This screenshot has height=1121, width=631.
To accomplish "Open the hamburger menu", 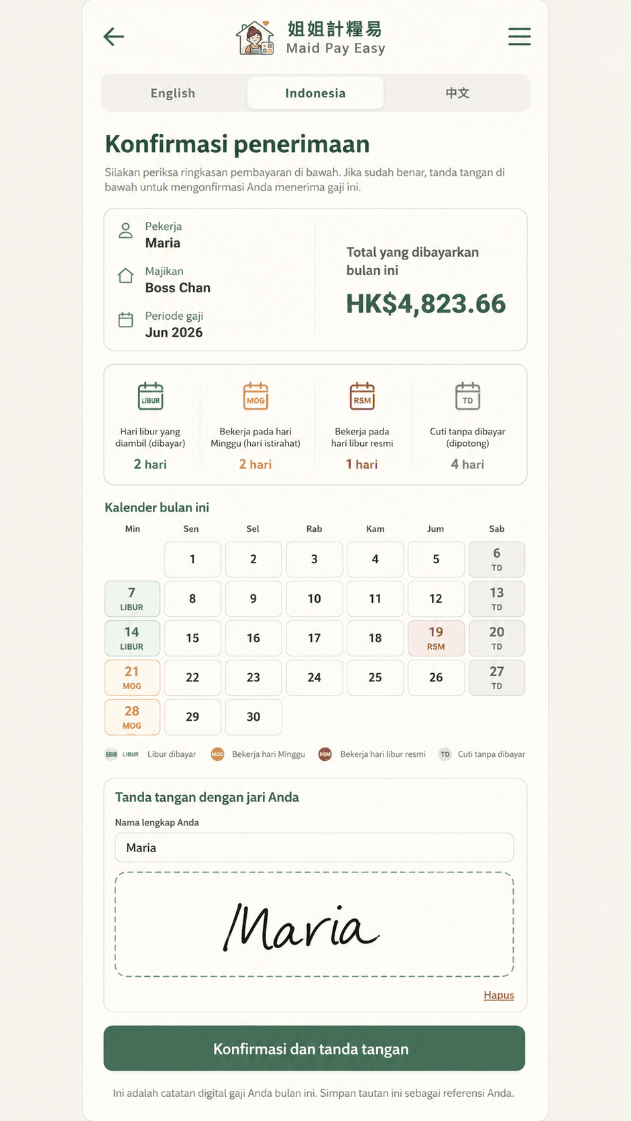I will point(519,36).
